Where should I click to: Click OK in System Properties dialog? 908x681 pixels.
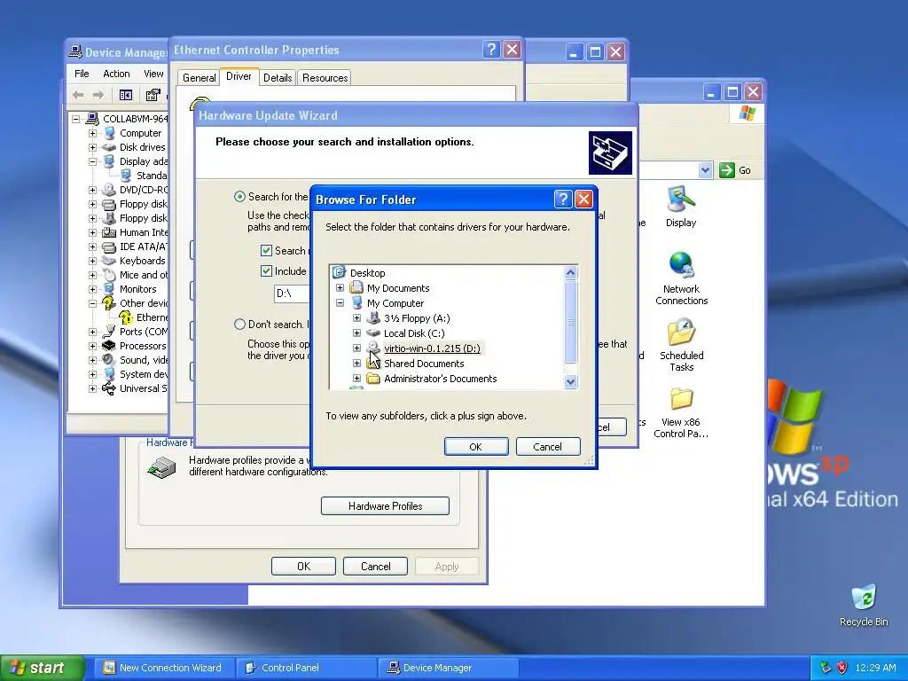303,567
